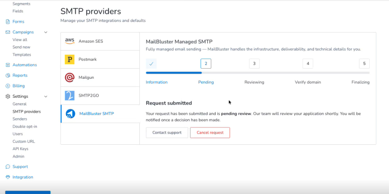Click the completed step checkmark icon
The image size is (389, 194).
[151, 64]
